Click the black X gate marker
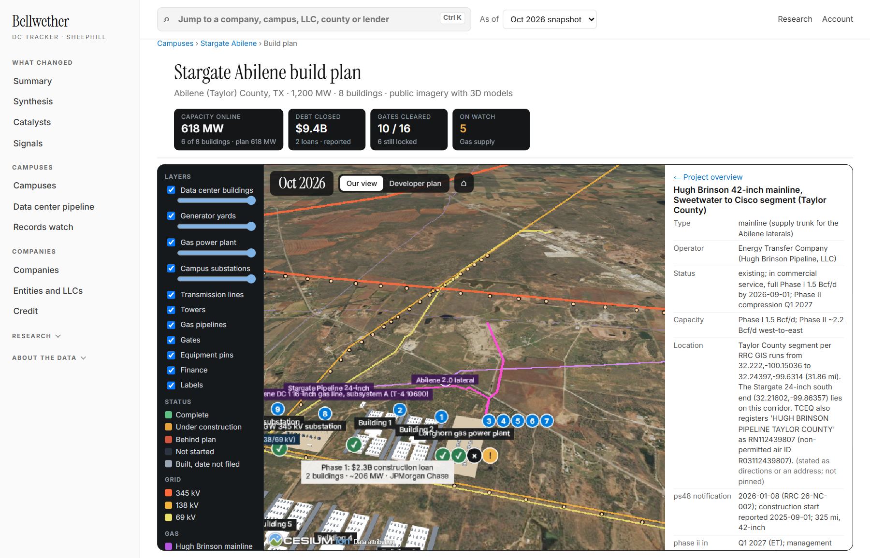The width and height of the screenshot is (870, 558). pos(474,455)
